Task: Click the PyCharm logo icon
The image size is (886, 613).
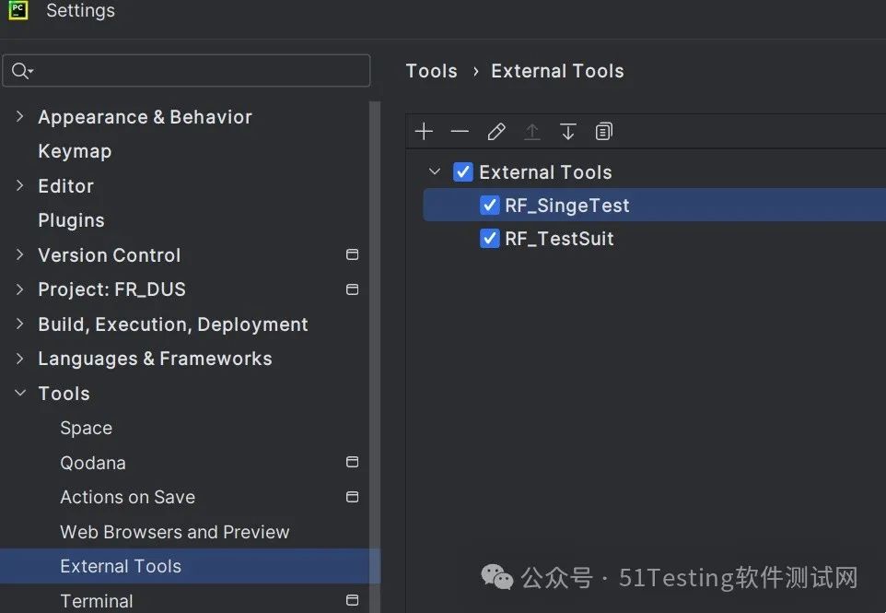Action: coord(18,11)
